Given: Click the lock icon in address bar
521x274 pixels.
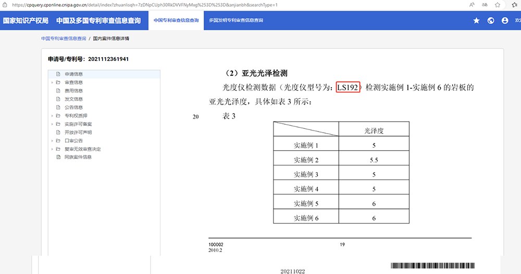Looking at the screenshot, I should 5,5.
